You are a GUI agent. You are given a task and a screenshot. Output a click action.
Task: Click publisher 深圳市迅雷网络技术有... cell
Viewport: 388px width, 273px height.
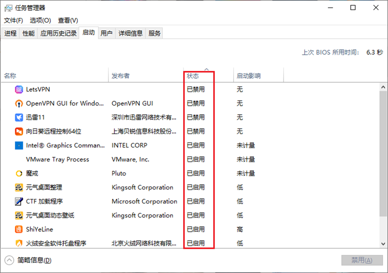tap(144, 117)
